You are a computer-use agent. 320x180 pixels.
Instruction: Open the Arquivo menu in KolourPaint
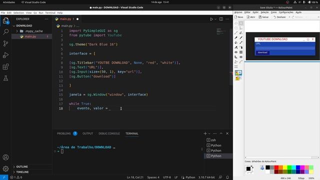click(x=238, y=12)
